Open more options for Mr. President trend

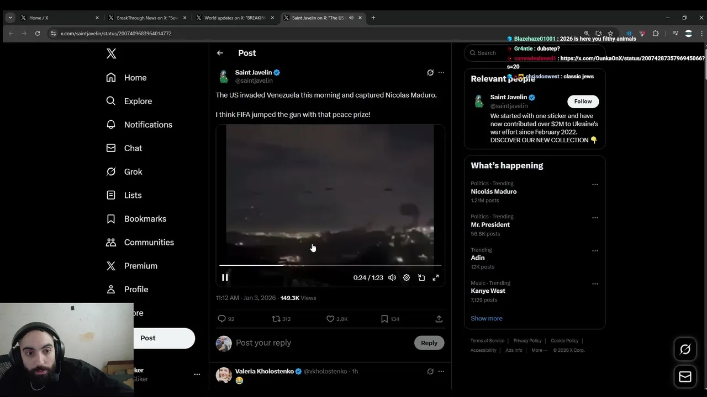point(595,218)
